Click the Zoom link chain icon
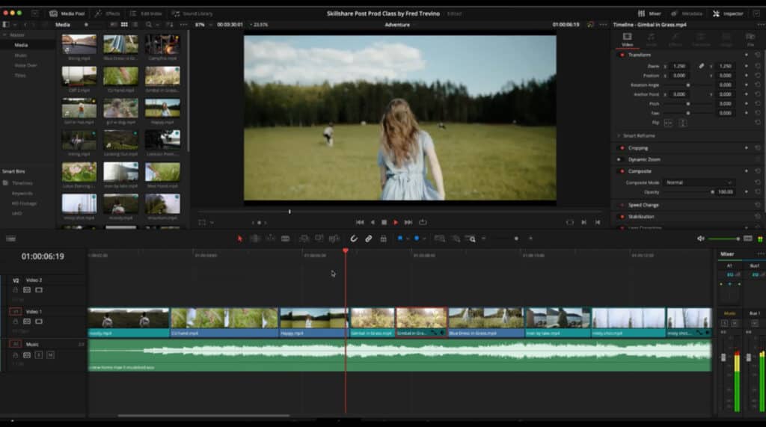This screenshot has width=766, height=427. click(702, 66)
